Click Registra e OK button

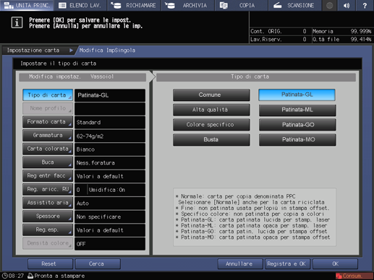(287, 264)
